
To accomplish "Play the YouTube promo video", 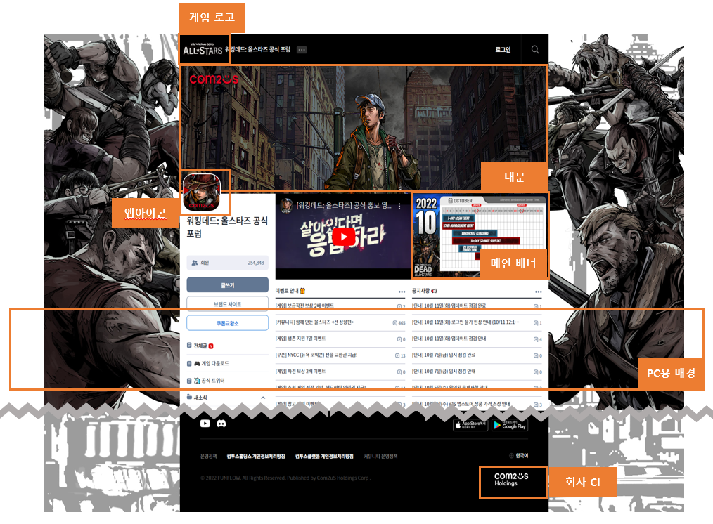I will pyautogui.click(x=344, y=237).
